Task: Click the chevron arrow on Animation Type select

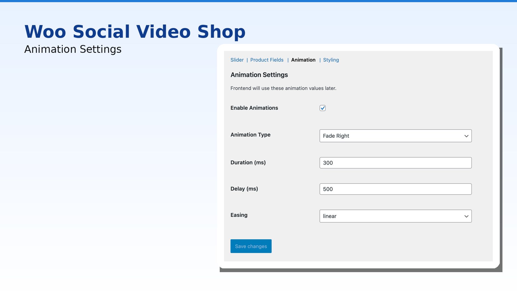Action: 466,136
